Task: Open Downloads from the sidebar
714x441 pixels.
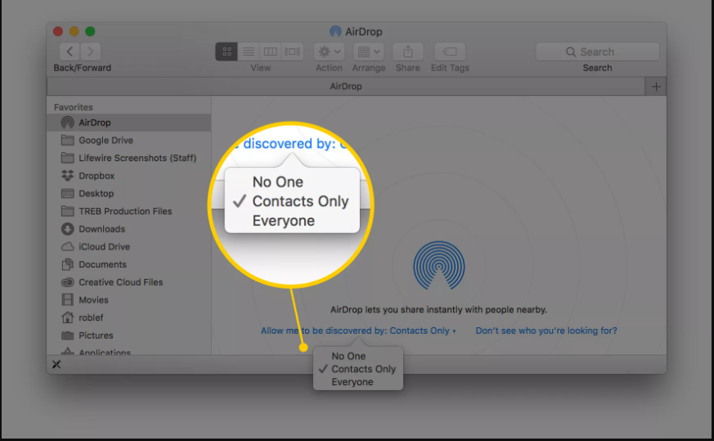Action: 129,229
